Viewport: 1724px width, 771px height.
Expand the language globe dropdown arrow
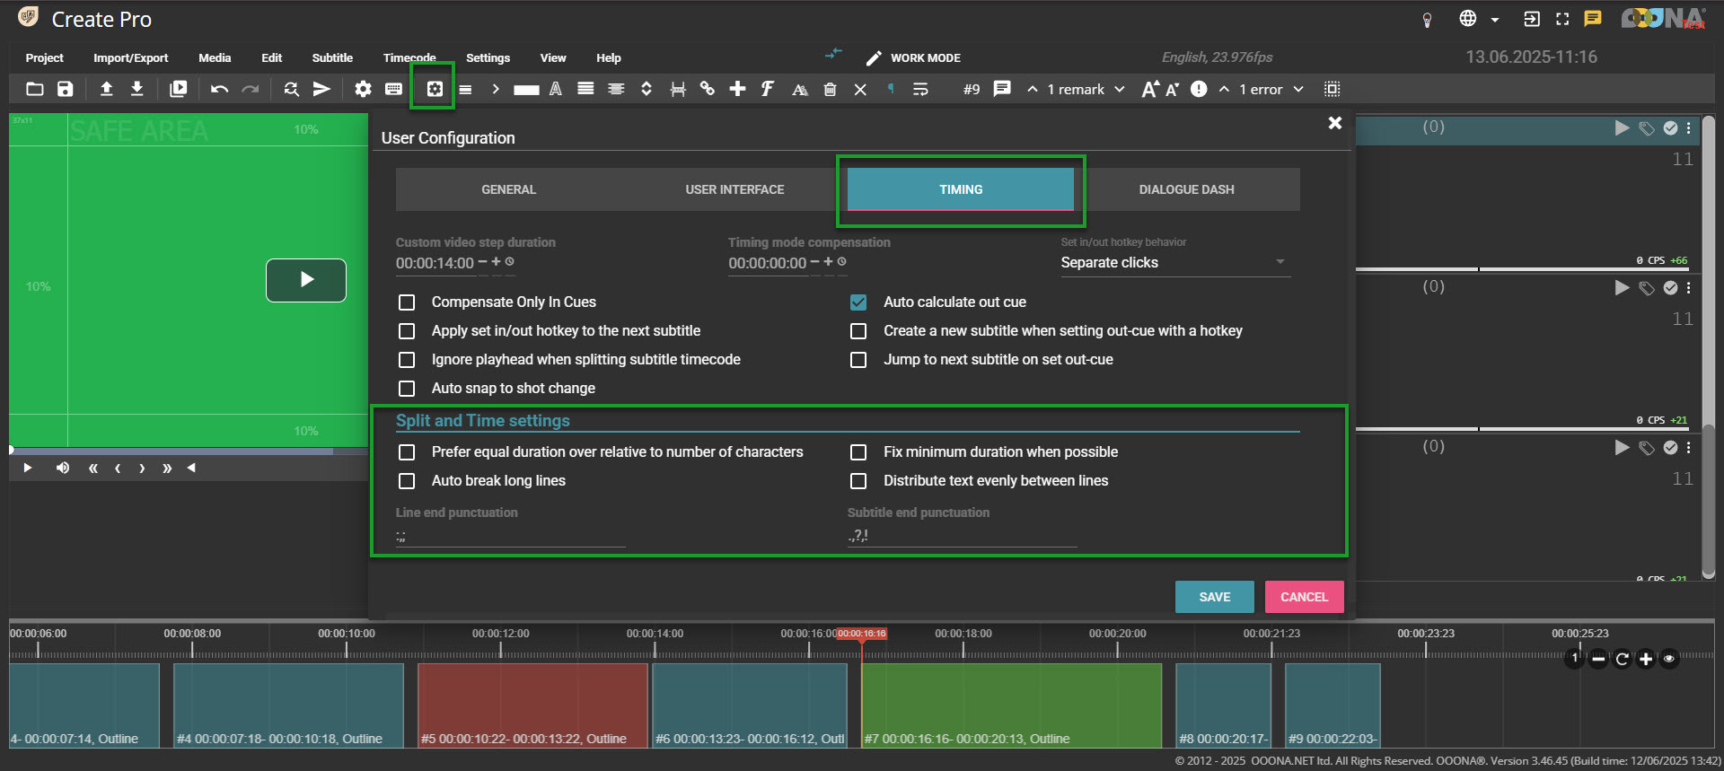(x=1495, y=19)
